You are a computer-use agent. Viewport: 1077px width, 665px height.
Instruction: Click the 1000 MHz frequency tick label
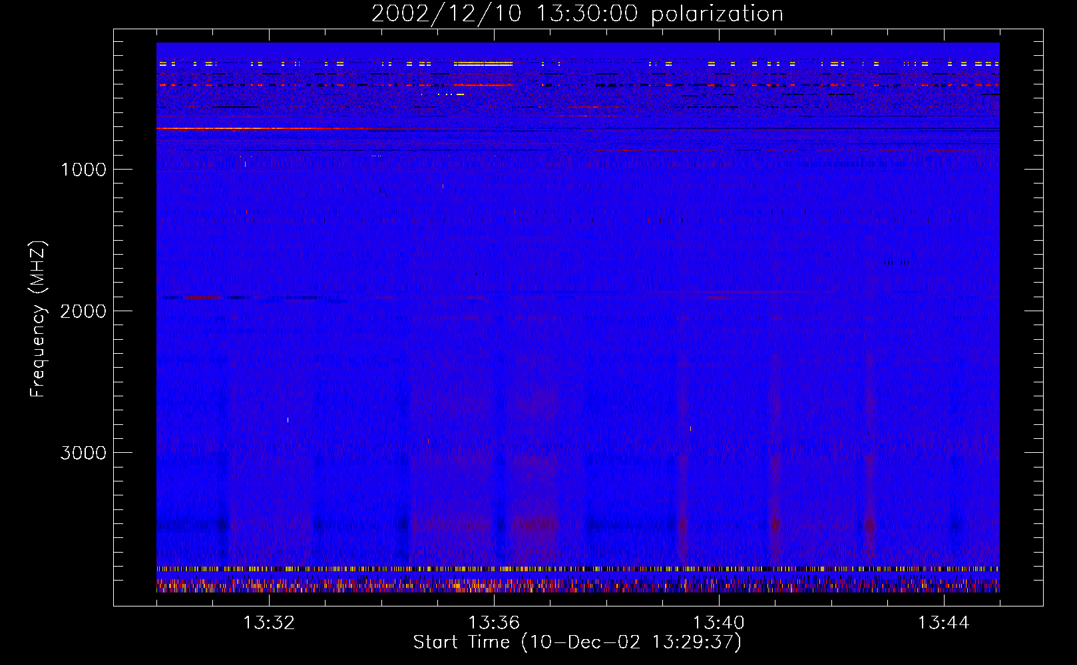(x=83, y=170)
